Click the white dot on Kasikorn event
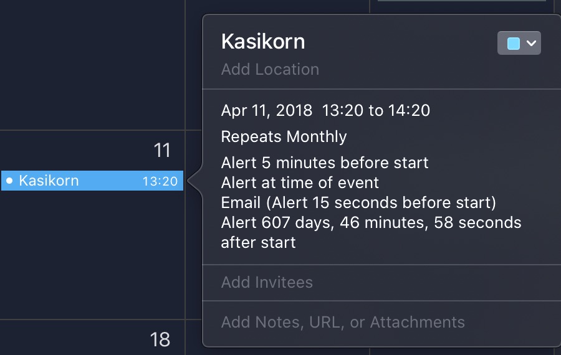Viewport: 561px width, 355px height. 9,181
